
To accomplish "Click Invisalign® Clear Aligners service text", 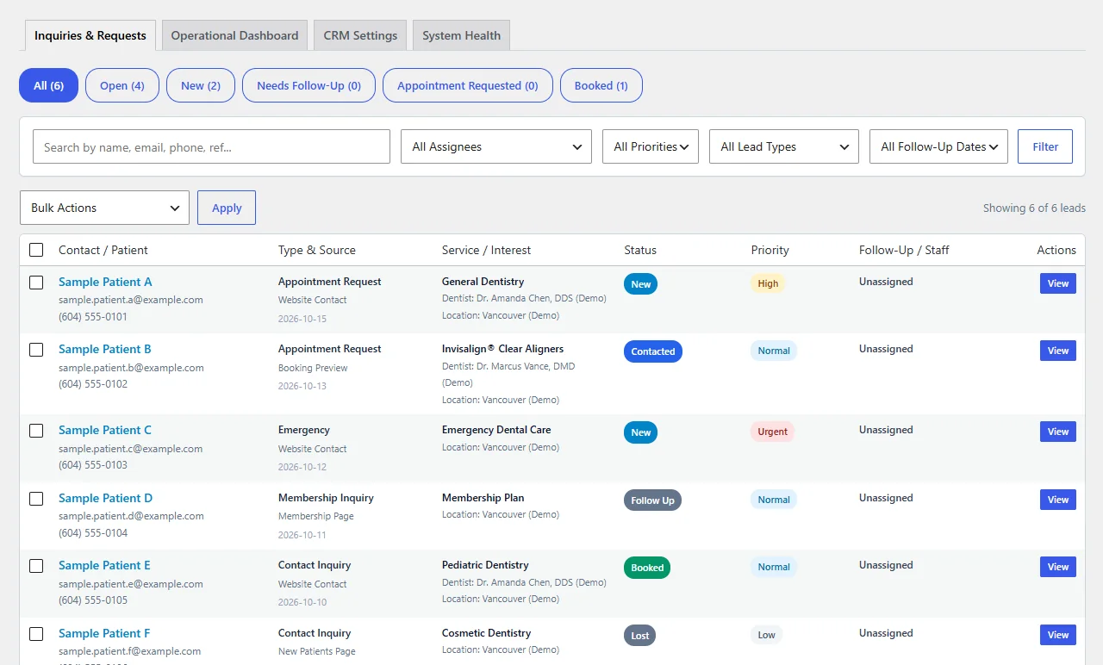I will click(502, 349).
